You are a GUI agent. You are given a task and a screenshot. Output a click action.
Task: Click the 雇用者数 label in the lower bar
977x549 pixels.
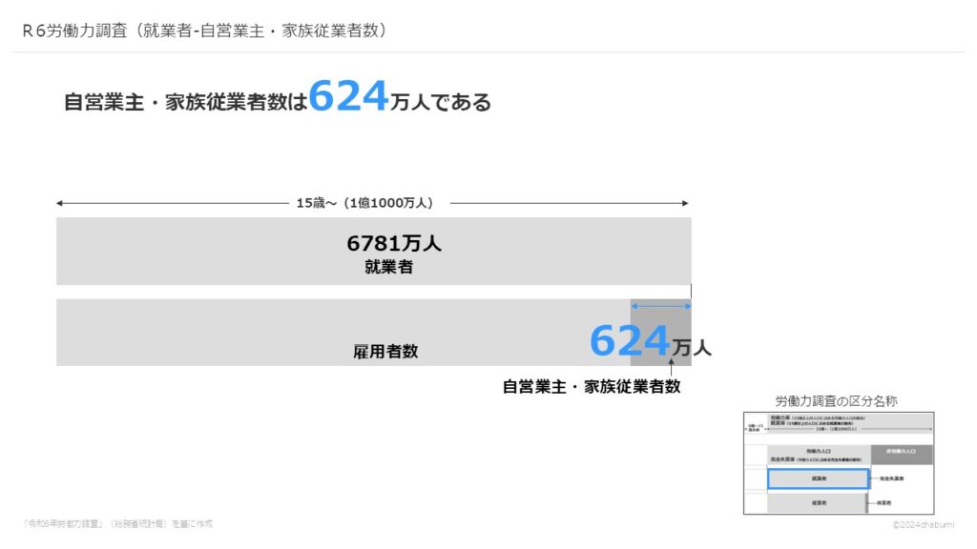tap(385, 351)
